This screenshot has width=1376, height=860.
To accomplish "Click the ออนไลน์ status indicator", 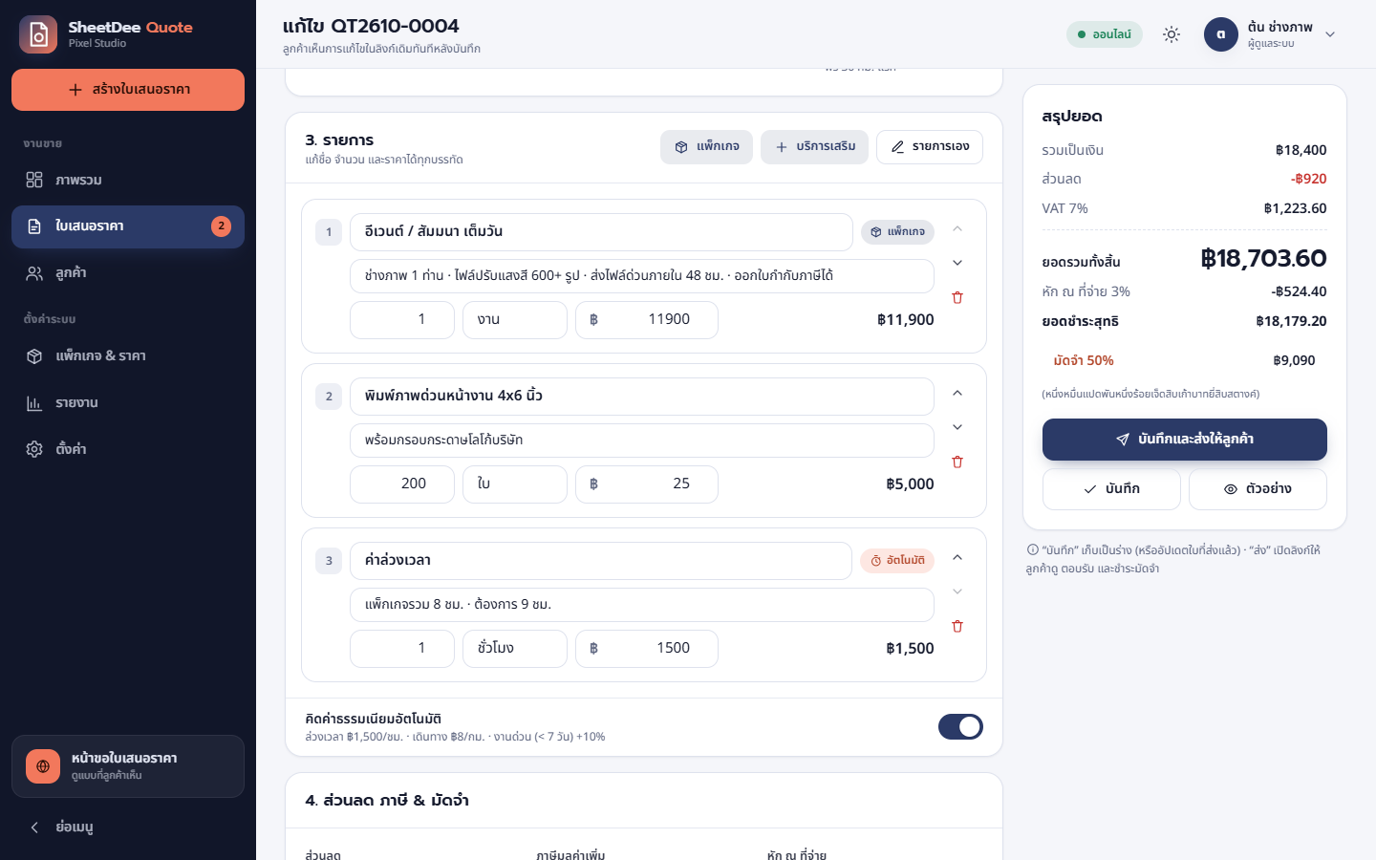I will click(1105, 34).
